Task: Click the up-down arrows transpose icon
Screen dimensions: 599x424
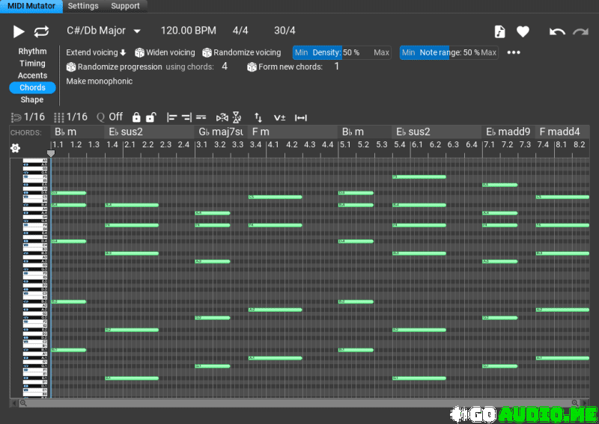Action: pos(258,117)
